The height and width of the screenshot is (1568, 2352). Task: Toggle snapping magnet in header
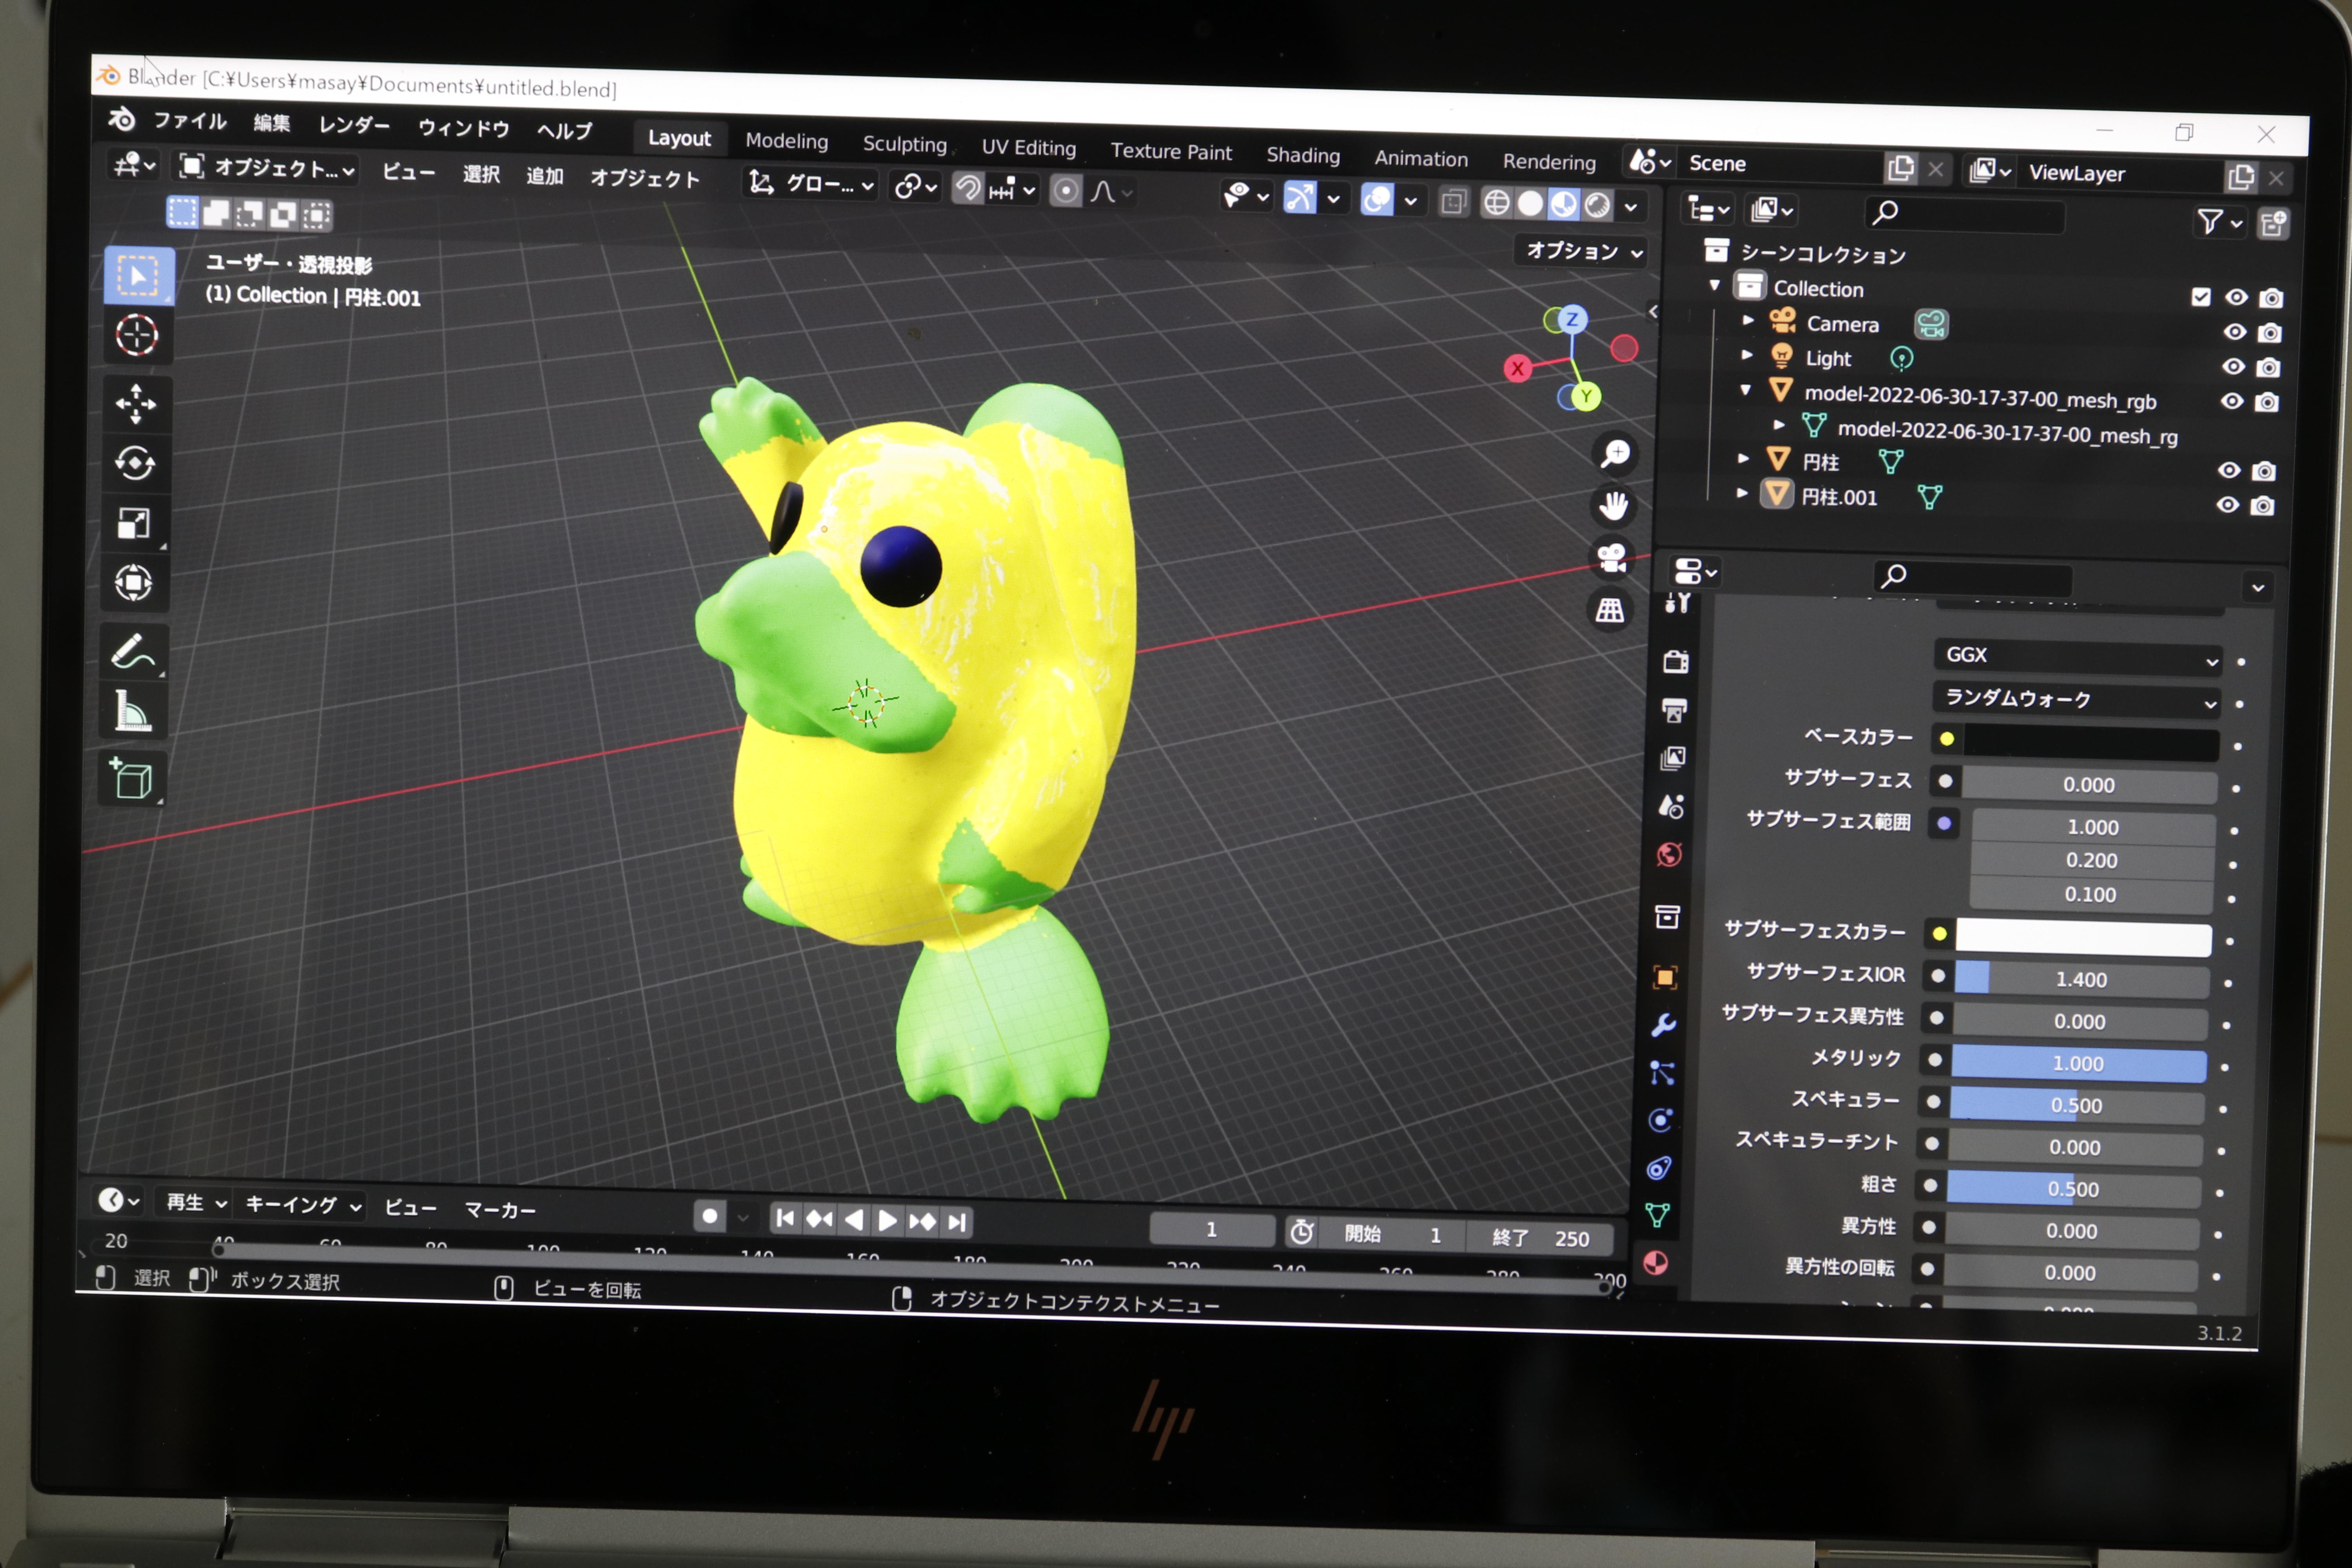pyautogui.click(x=967, y=188)
